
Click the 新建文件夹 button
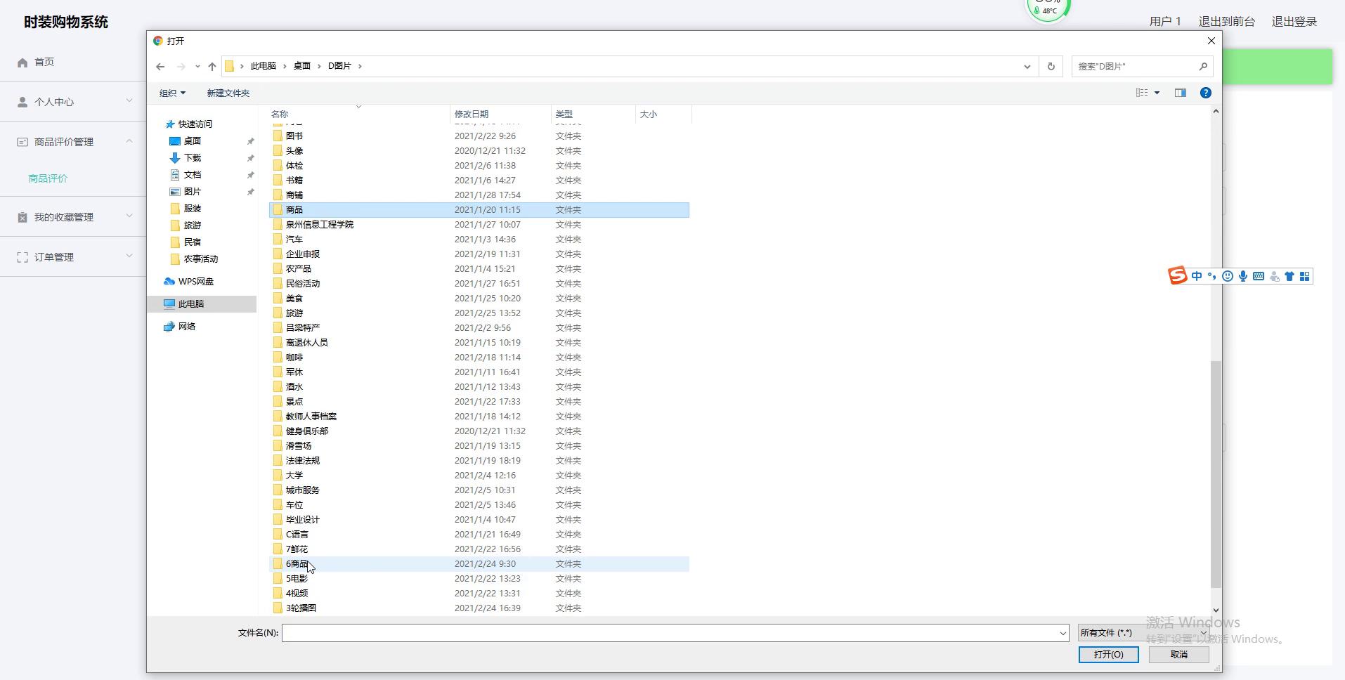(x=228, y=93)
